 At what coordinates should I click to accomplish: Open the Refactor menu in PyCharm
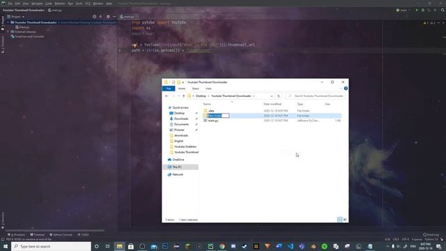coord(60,3)
